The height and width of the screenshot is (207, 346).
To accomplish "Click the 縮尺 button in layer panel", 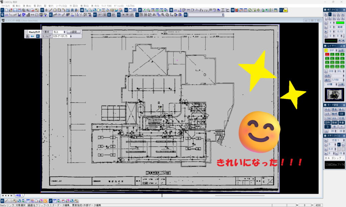I will tap(327, 80).
